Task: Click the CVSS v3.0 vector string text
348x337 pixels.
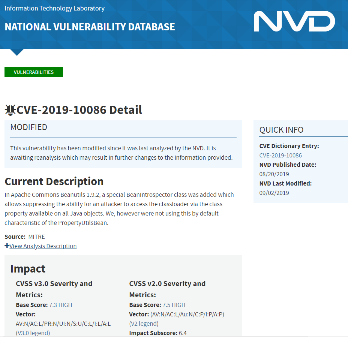Action: tap(63, 323)
